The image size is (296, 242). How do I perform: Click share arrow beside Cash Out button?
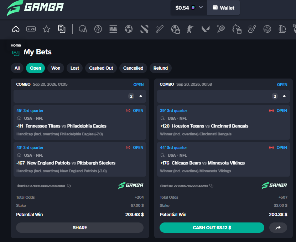click(x=278, y=228)
